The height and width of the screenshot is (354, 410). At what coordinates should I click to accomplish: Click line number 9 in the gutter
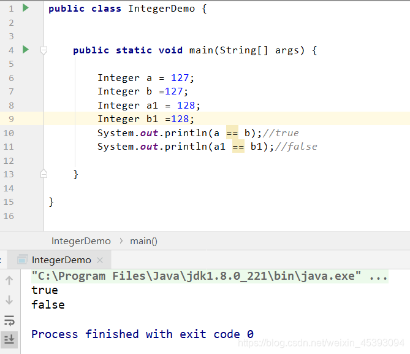click(x=11, y=119)
